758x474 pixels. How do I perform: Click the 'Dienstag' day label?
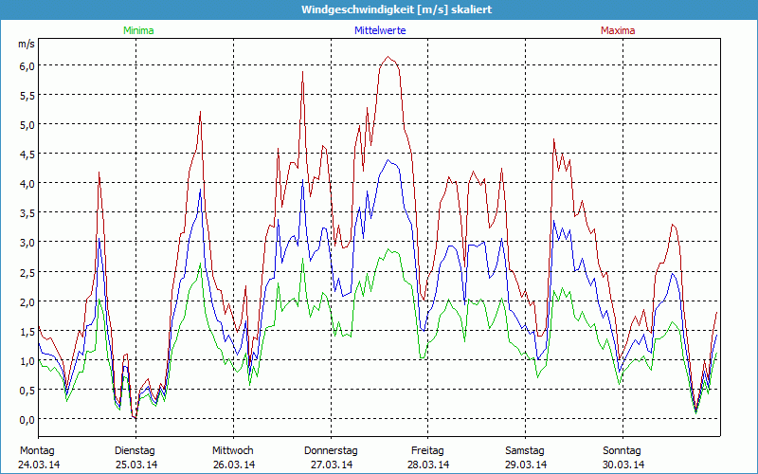point(135,451)
